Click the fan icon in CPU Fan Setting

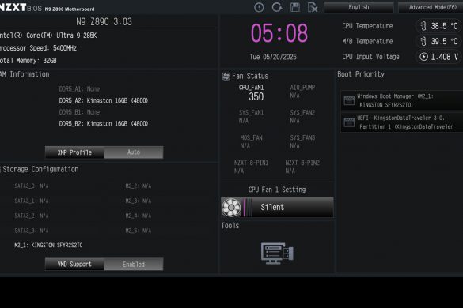click(231, 207)
